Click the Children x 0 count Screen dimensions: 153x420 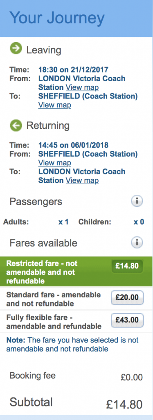pyautogui.click(x=139, y=222)
